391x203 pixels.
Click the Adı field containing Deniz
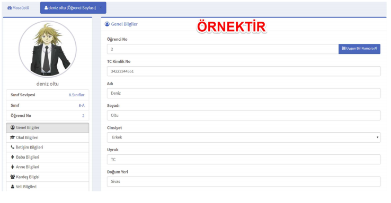click(x=244, y=93)
